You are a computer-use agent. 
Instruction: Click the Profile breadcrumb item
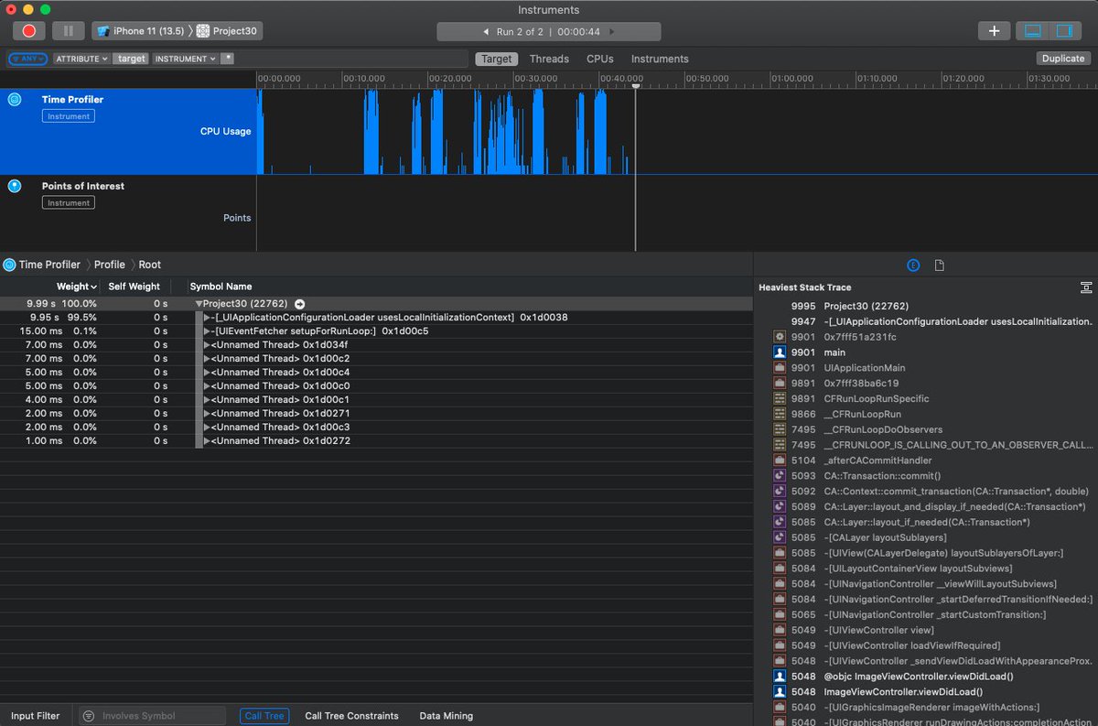tap(110, 265)
